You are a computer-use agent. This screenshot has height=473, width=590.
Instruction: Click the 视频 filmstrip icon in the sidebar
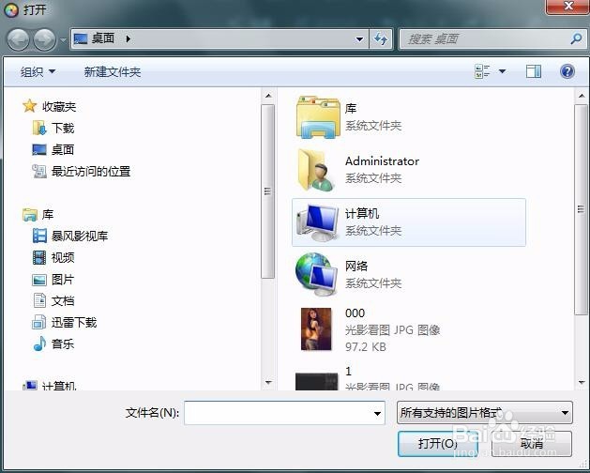(x=39, y=257)
